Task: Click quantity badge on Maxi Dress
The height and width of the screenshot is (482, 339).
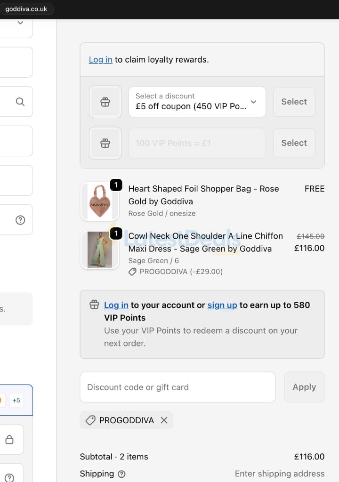Action: coord(116,233)
